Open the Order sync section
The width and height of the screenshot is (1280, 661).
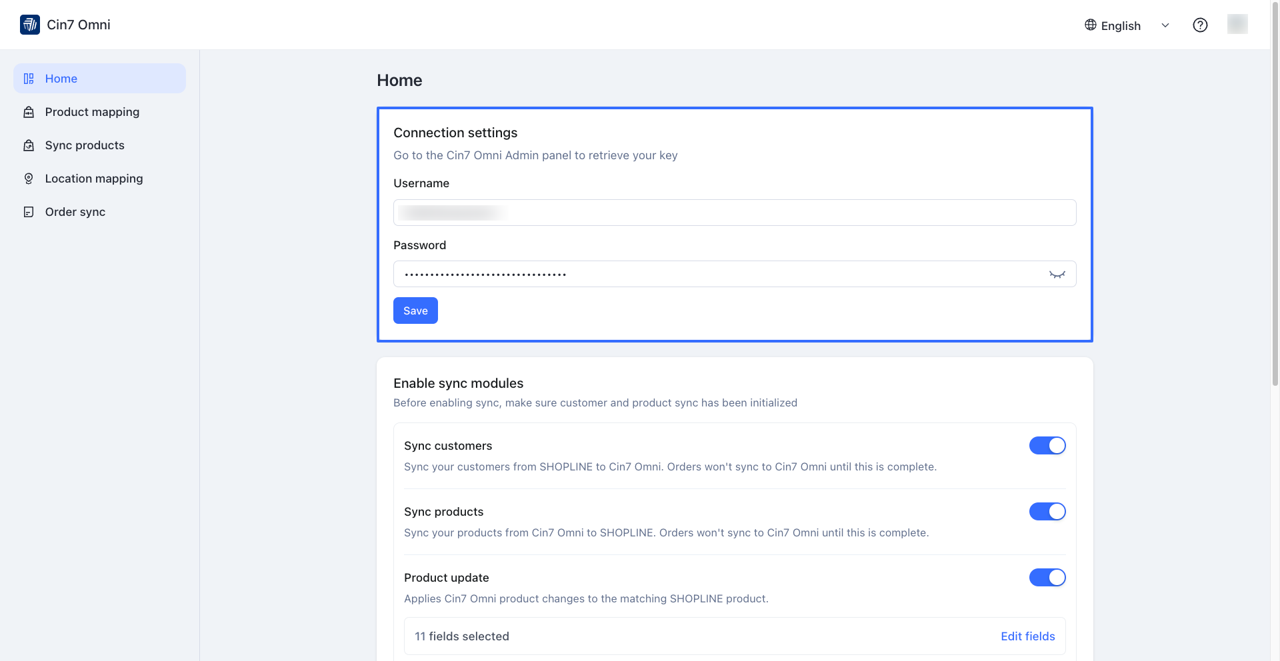point(99,212)
